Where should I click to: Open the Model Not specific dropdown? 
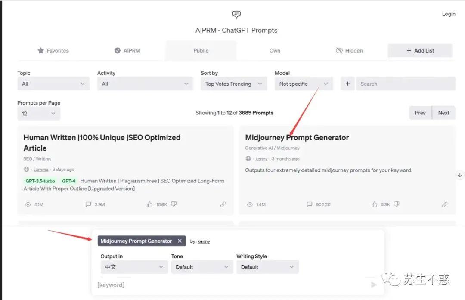coord(304,84)
